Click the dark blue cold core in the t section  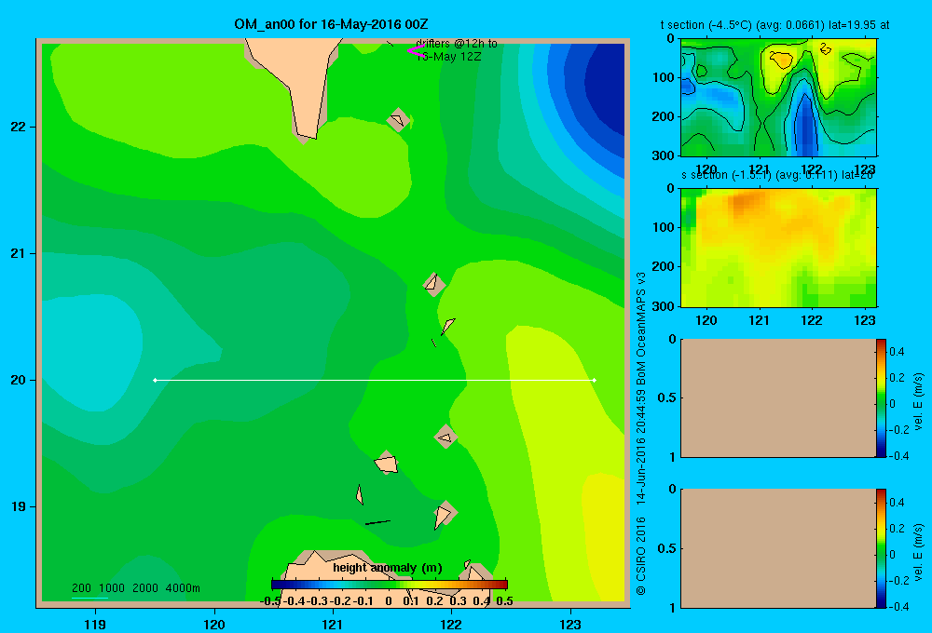805,125
